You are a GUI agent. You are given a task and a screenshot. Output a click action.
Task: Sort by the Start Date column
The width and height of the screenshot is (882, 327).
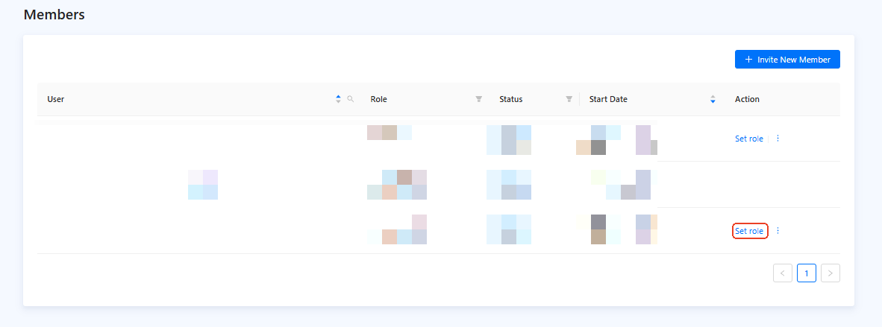[x=713, y=99]
